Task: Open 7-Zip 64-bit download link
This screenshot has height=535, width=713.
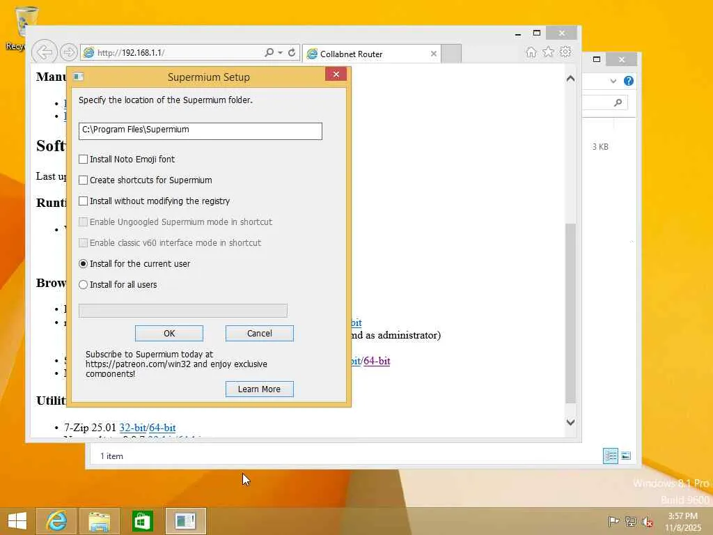Action: (x=162, y=428)
